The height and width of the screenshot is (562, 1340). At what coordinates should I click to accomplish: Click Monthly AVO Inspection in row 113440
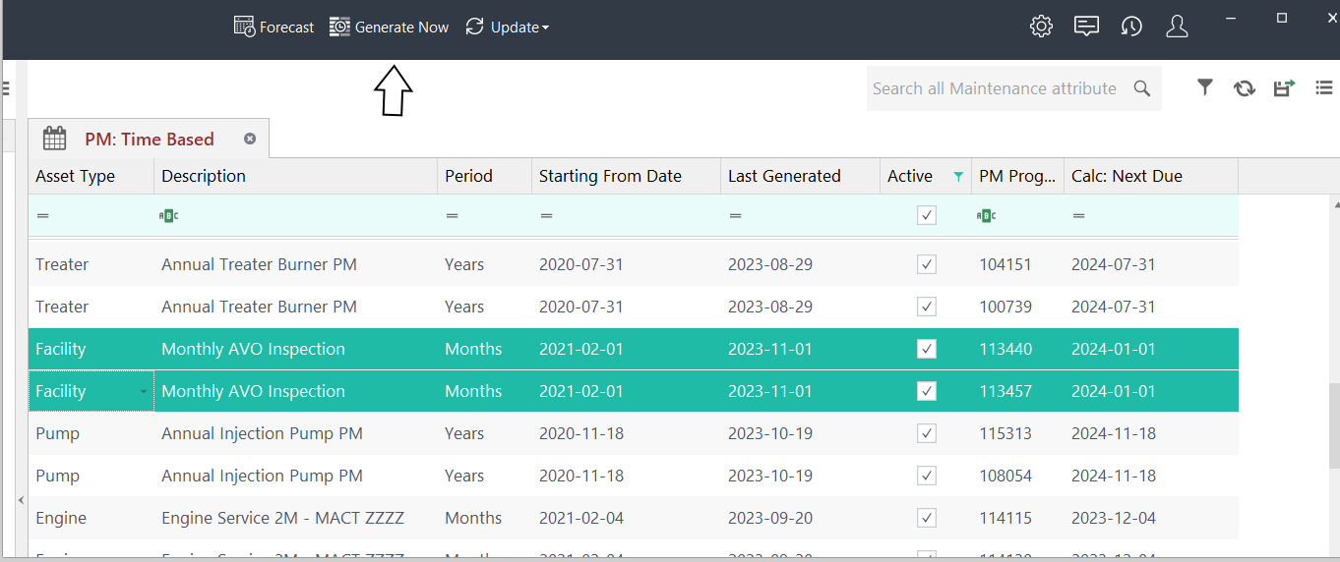[253, 349]
